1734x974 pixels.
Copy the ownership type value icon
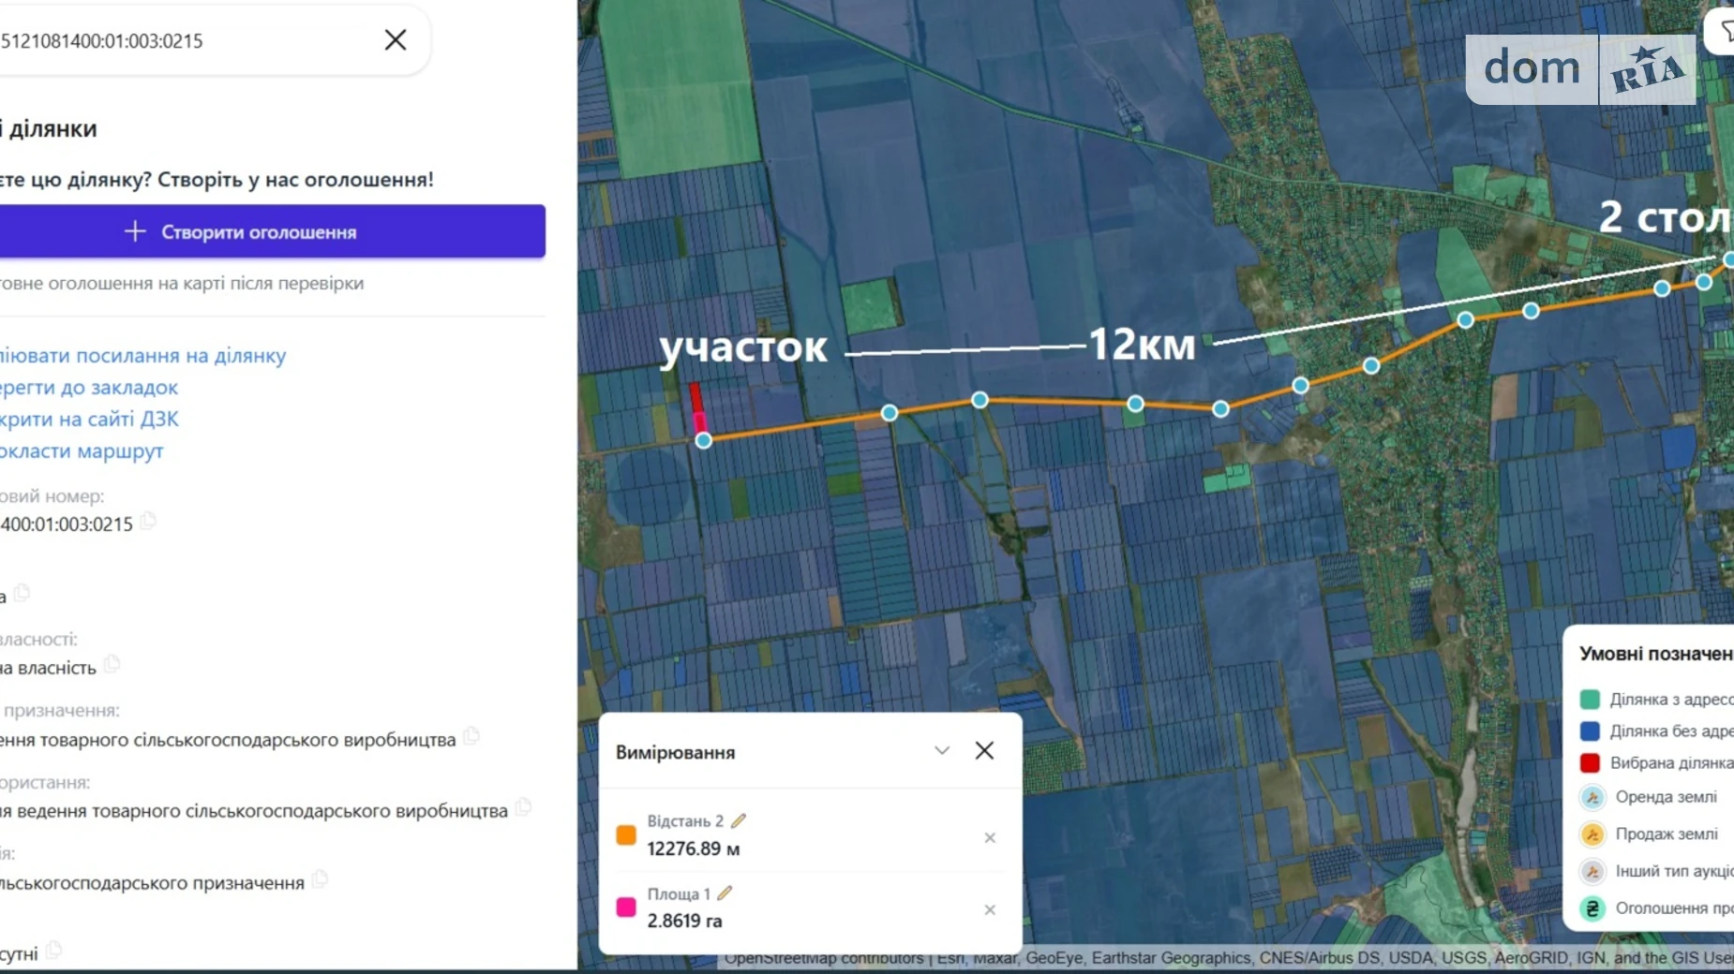[x=112, y=665]
